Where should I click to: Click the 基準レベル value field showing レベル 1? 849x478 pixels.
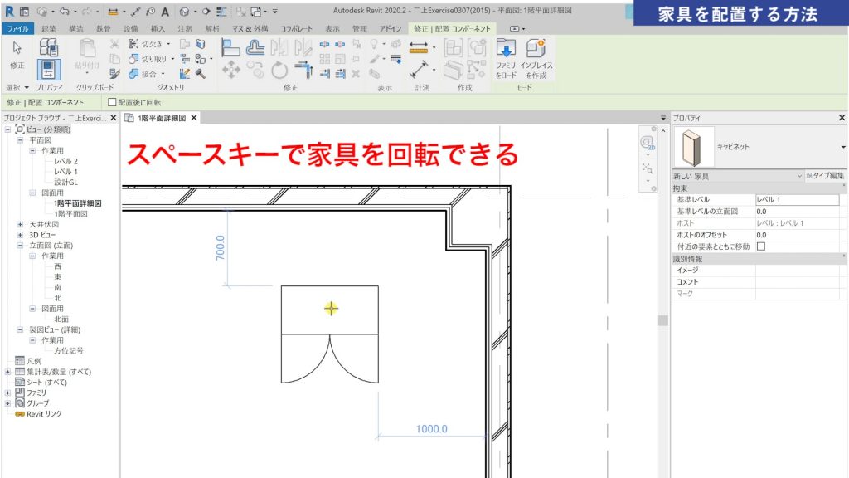(796, 198)
